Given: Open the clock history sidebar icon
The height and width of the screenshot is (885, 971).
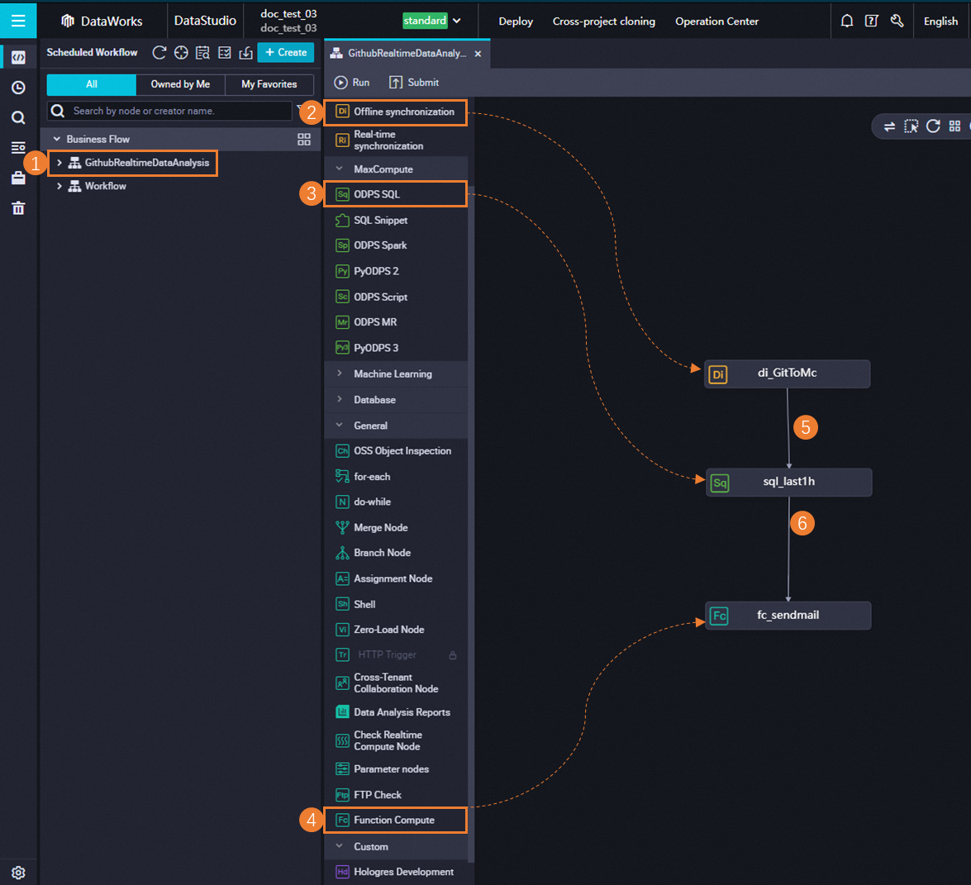Looking at the screenshot, I should coord(18,88).
